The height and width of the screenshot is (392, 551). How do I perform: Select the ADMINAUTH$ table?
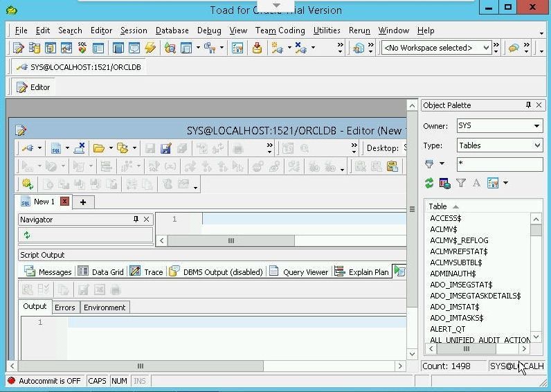[453, 274]
